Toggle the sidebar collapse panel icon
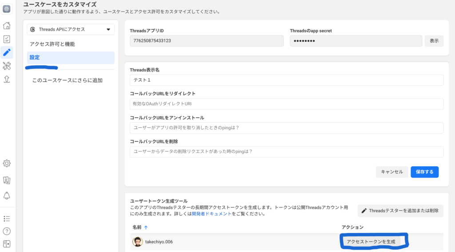Image resolution: width=455 pixels, height=252 pixels. (x=7, y=244)
